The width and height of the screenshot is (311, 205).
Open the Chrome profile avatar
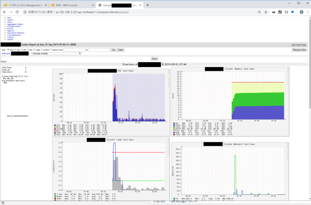(301, 12)
